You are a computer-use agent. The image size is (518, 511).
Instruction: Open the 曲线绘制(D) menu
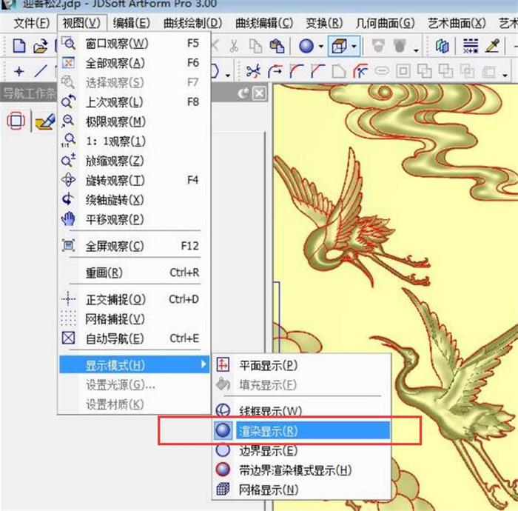tap(193, 23)
